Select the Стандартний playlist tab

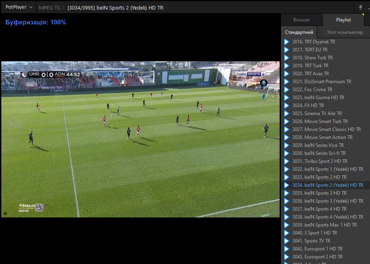299,32
